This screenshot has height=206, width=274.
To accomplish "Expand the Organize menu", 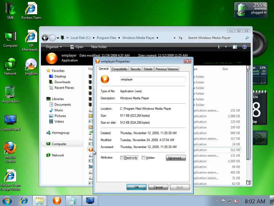I will click(54, 47).
